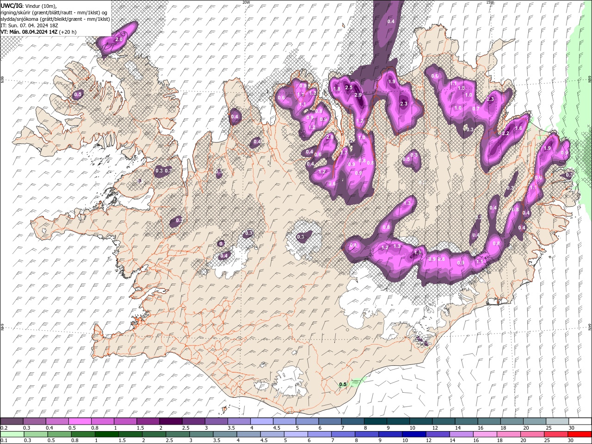592x444 pixels.
Task: Pick the bright pink swatch between 0.5 and 0.8
Action: (80, 421)
